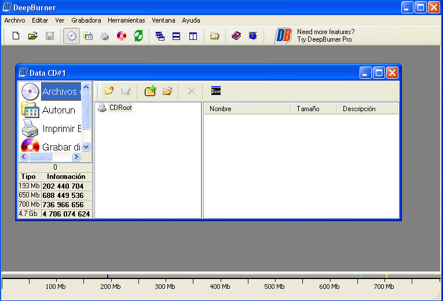Select Archivos in the side panel
Viewport: 443px width, 301px height.
coord(61,91)
